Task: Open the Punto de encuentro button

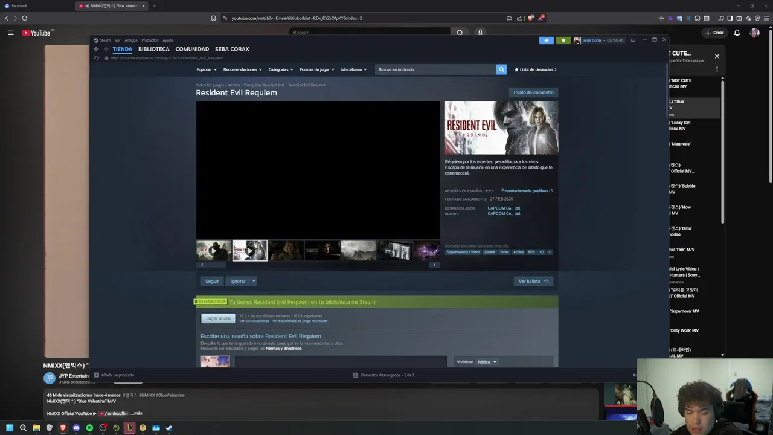Action: tap(533, 92)
